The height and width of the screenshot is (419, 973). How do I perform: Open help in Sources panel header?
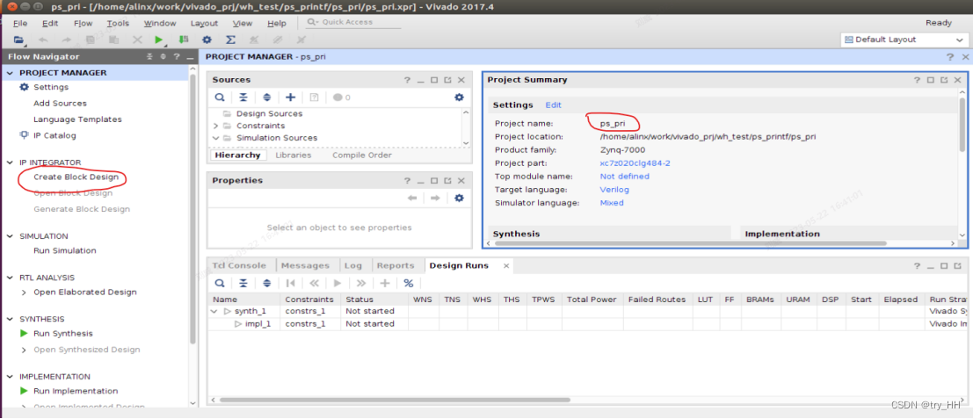click(408, 80)
